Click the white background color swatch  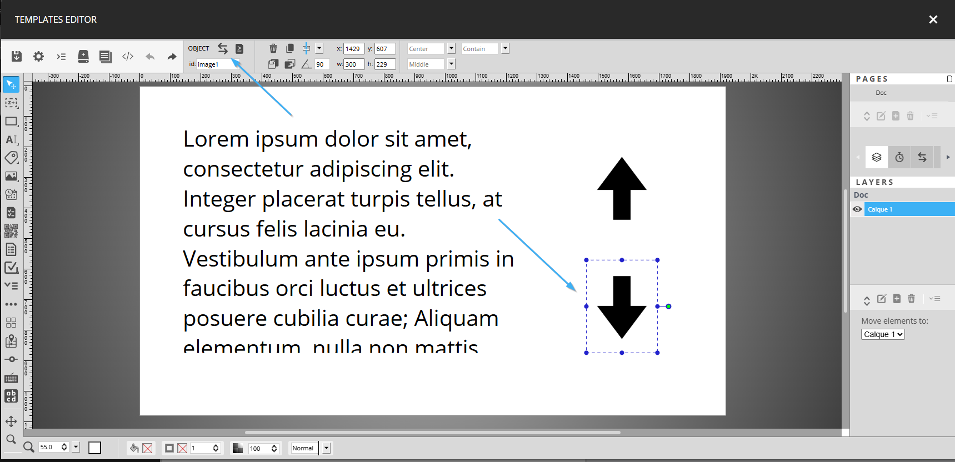95,448
